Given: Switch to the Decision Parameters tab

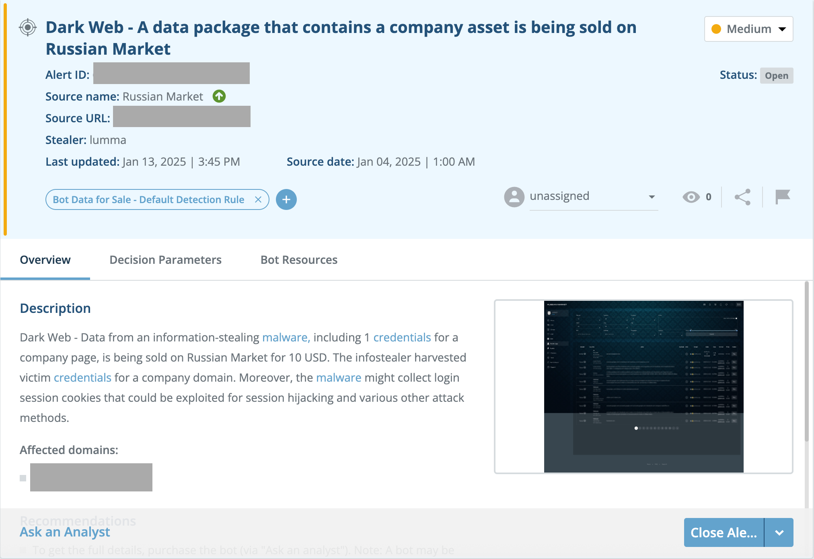Looking at the screenshot, I should 165,260.
